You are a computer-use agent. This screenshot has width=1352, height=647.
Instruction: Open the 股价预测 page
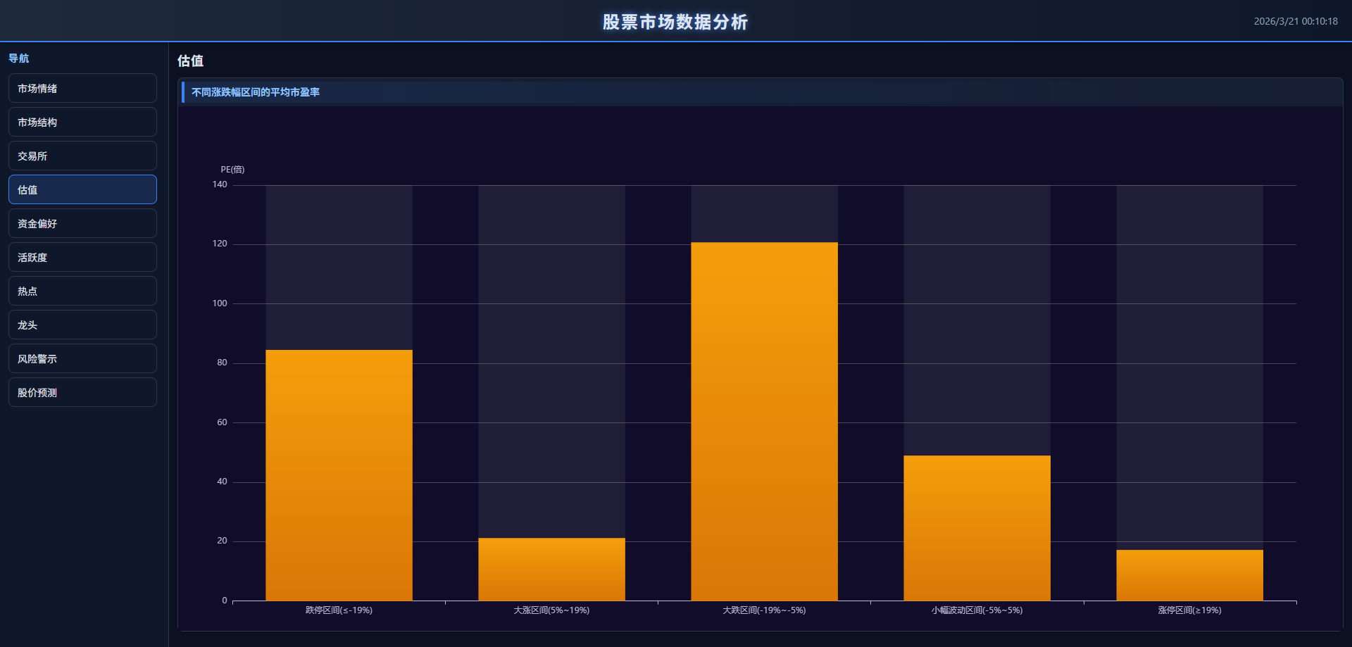pos(82,393)
